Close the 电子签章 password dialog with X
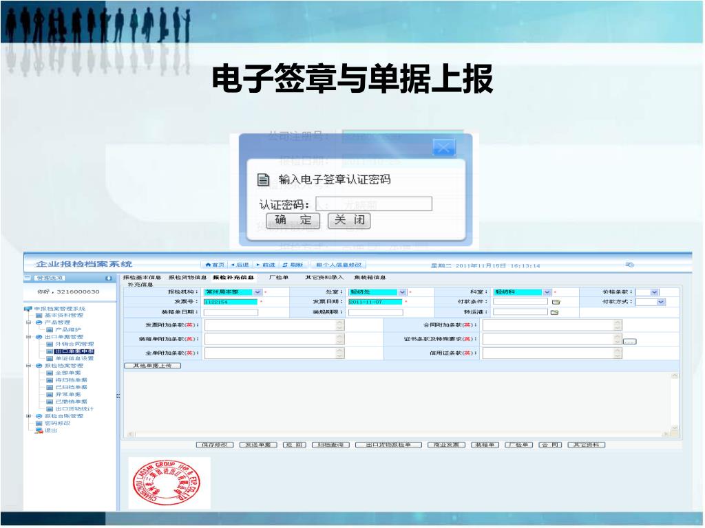 click(443, 147)
